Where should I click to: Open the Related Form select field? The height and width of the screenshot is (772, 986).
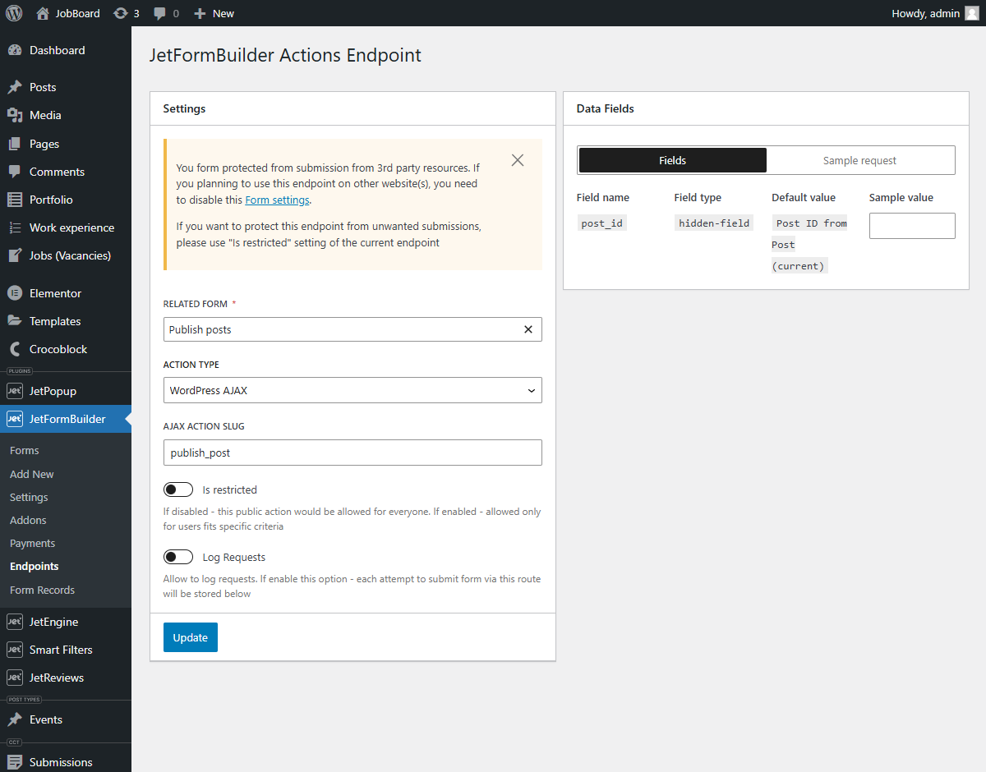pos(352,329)
